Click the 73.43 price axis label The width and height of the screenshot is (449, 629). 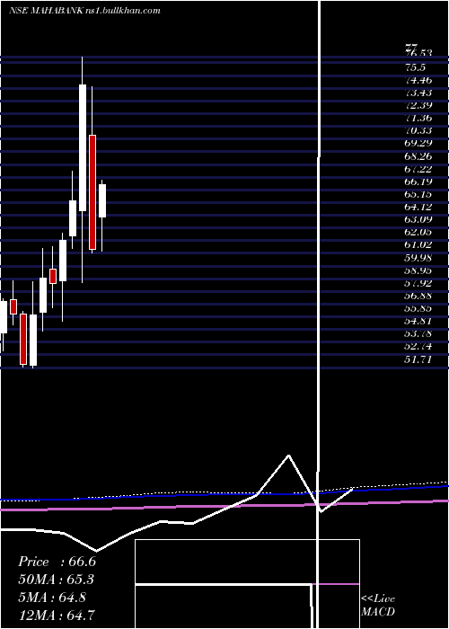[x=418, y=93]
